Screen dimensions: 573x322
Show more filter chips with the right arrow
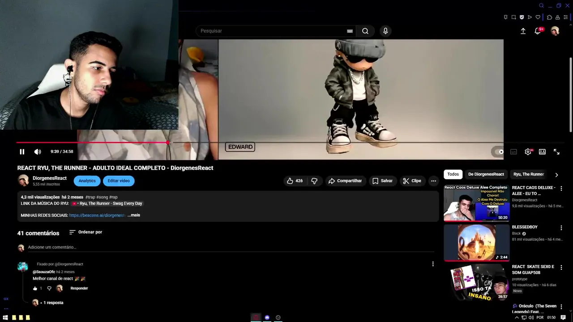(x=556, y=175)
